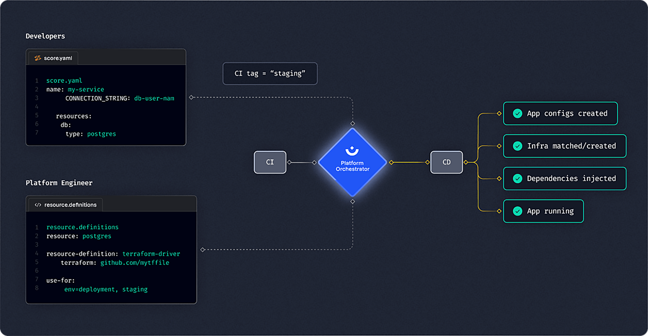Click the orange Score icon in score.yaml tab
This screenshot has height=336, width=648.
point(38,58)
